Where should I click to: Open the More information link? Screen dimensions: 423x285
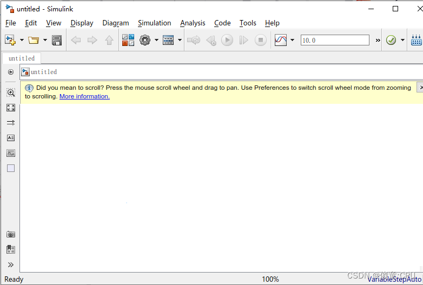point(84,96)
